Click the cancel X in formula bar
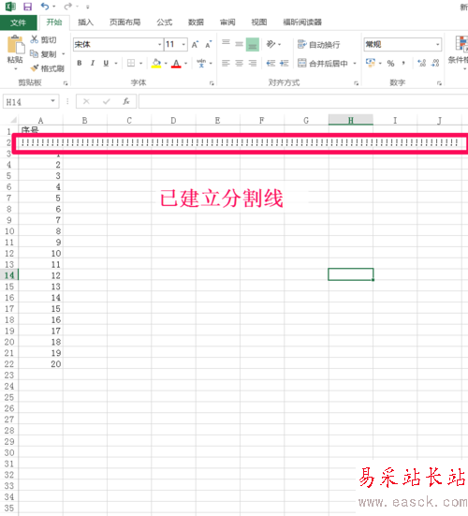This screenshot has height=516, width=468. click(x=86, y=101)
